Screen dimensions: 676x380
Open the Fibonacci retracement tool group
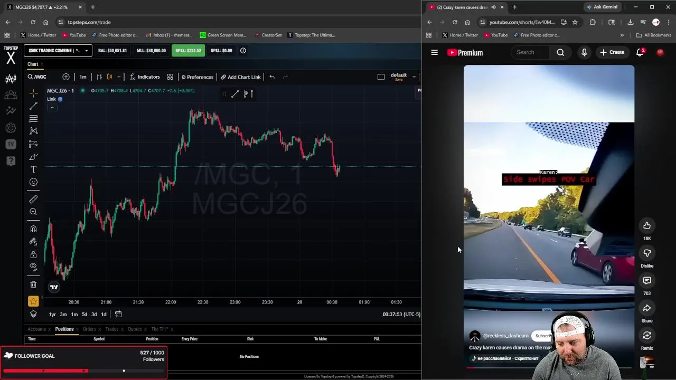pyautogui.click(x=33, y=118)
